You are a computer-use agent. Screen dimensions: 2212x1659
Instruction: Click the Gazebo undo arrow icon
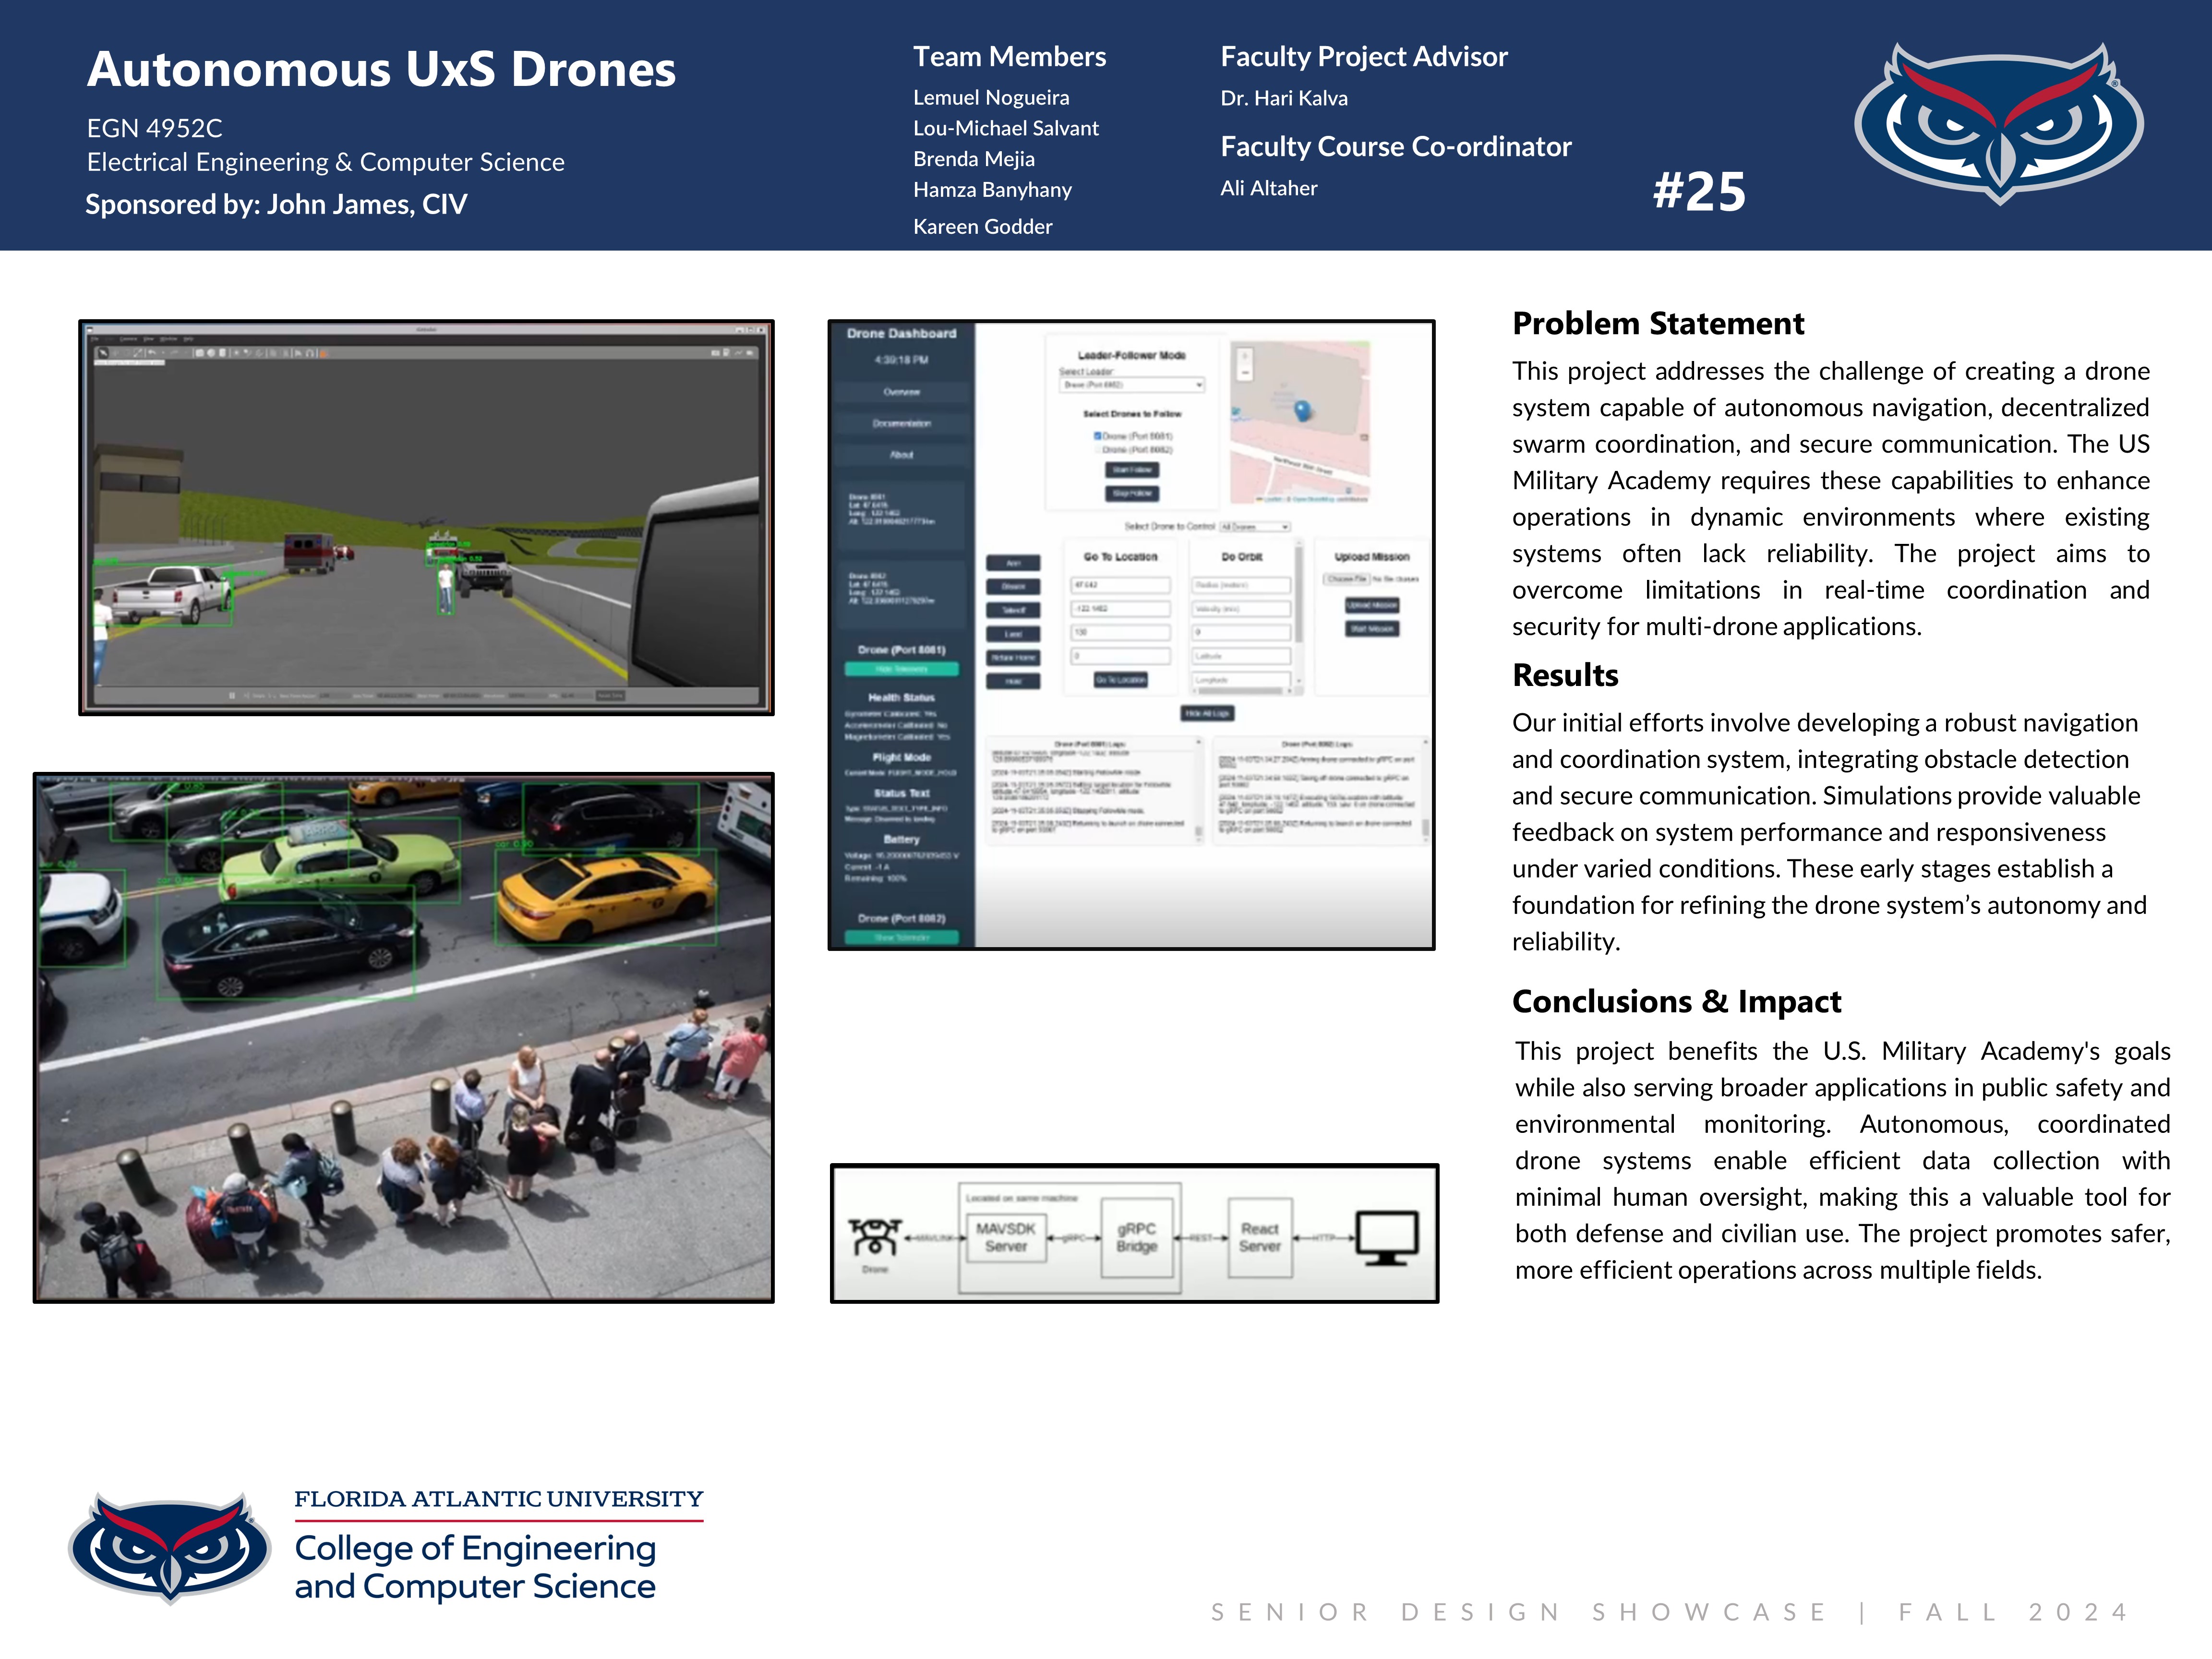[x=152, y=353]
